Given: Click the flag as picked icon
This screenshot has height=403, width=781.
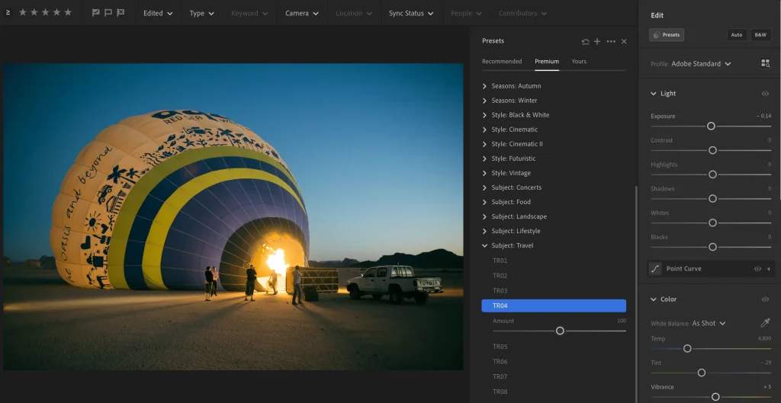Looking at the screenshot, I should [x=95, y=13].
